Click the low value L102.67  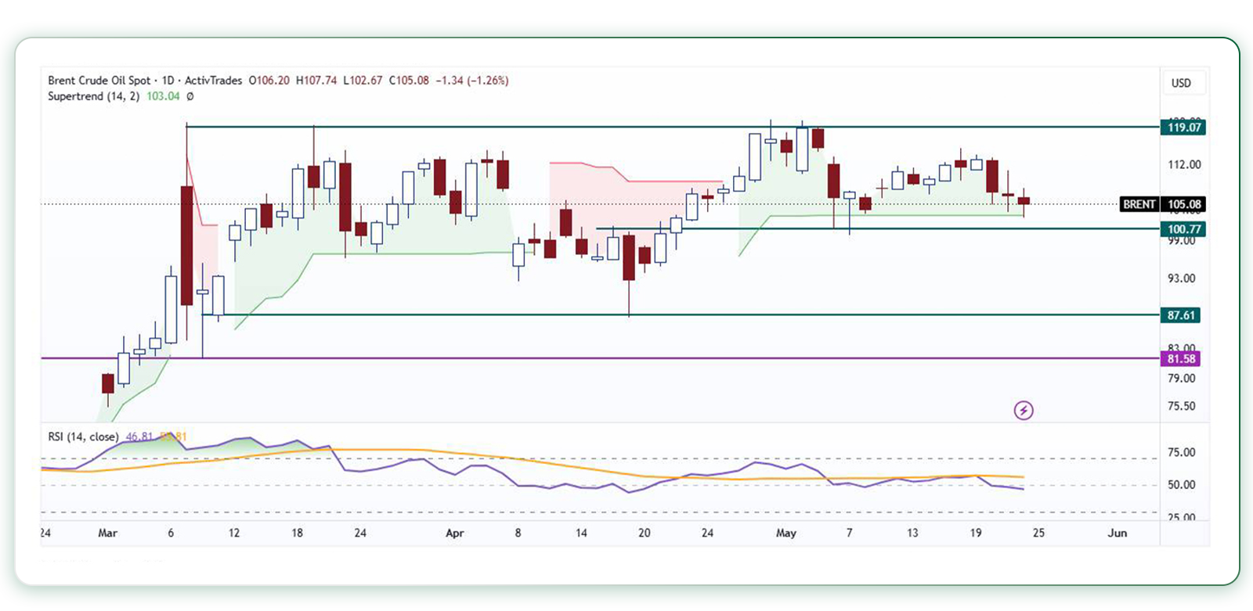click(363, 81)
